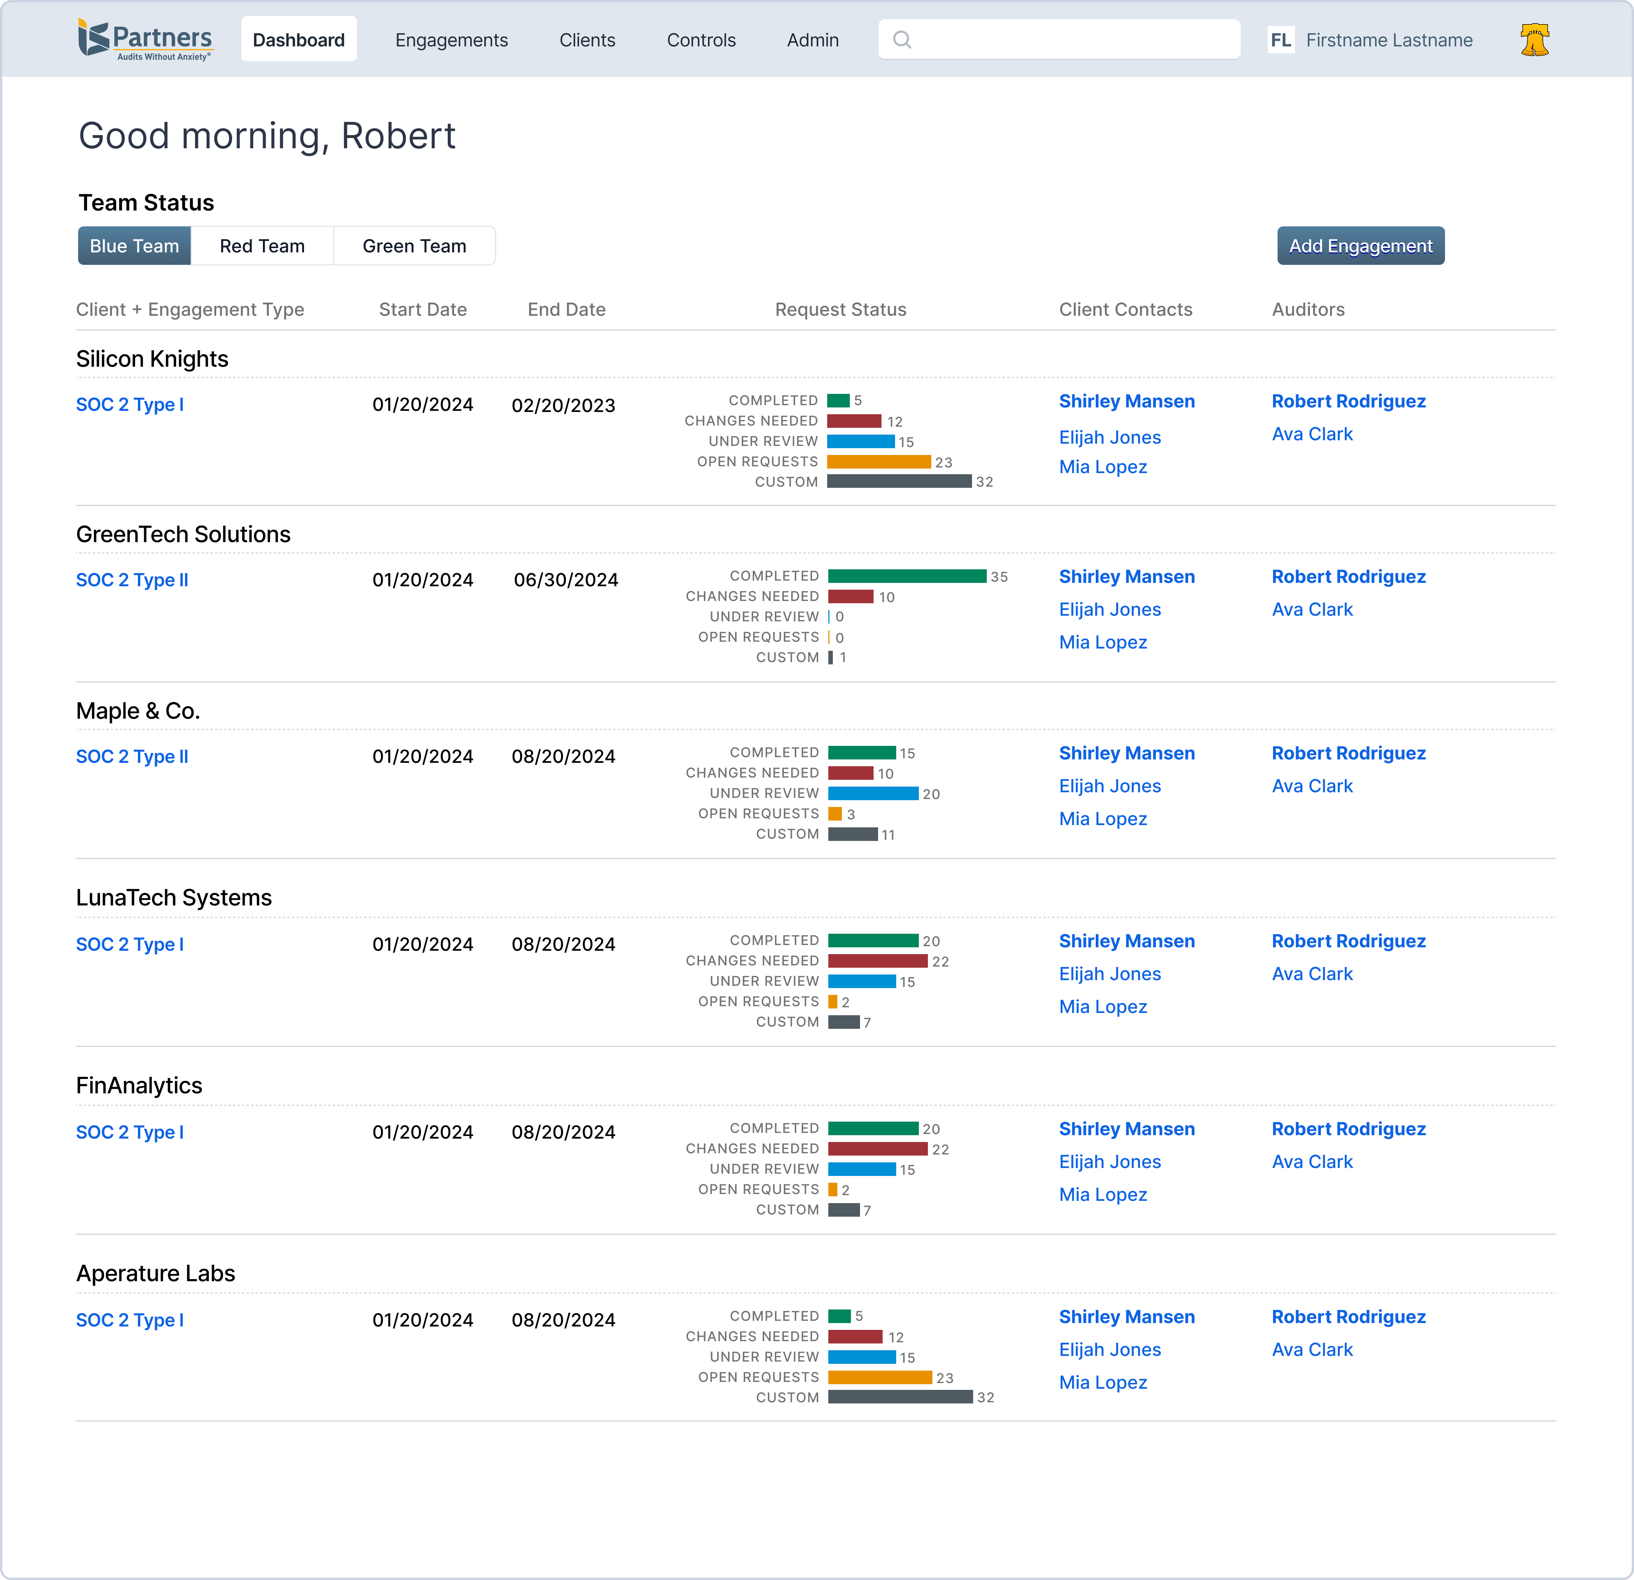Viewport: 1634px width, 1580px height.
Task: Click the Request Status column header
Action: pyautogui.click(x=840, y=309)
